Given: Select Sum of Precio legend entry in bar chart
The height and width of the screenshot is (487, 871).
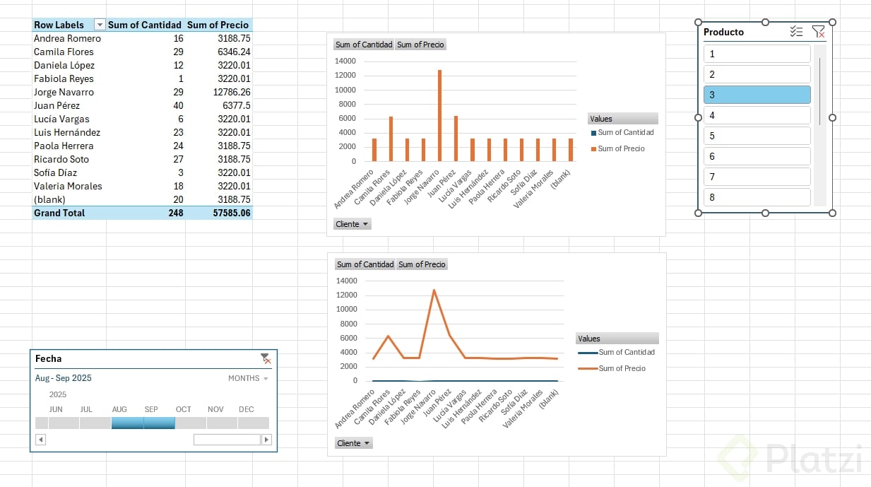Looking at the screenshot, I should click(617, 148).
